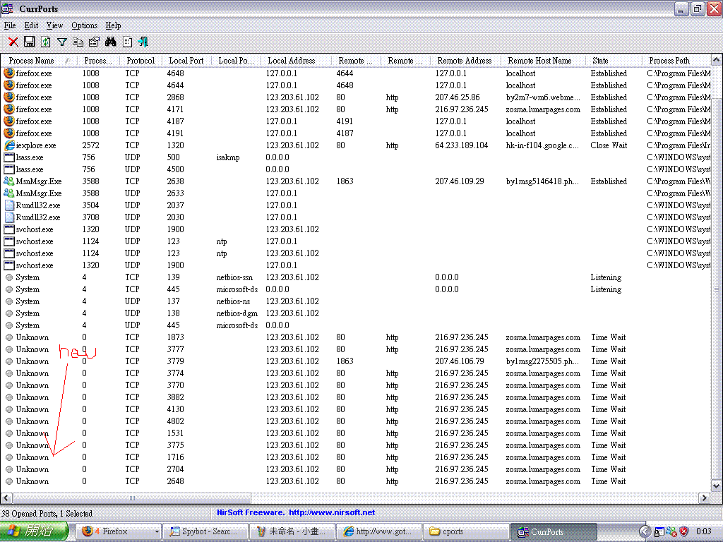Image resolution: width=723 pixels, height=542 pixels.
Task: Click the MSN Messenger tray icon
Action: [x=671, y=531]
